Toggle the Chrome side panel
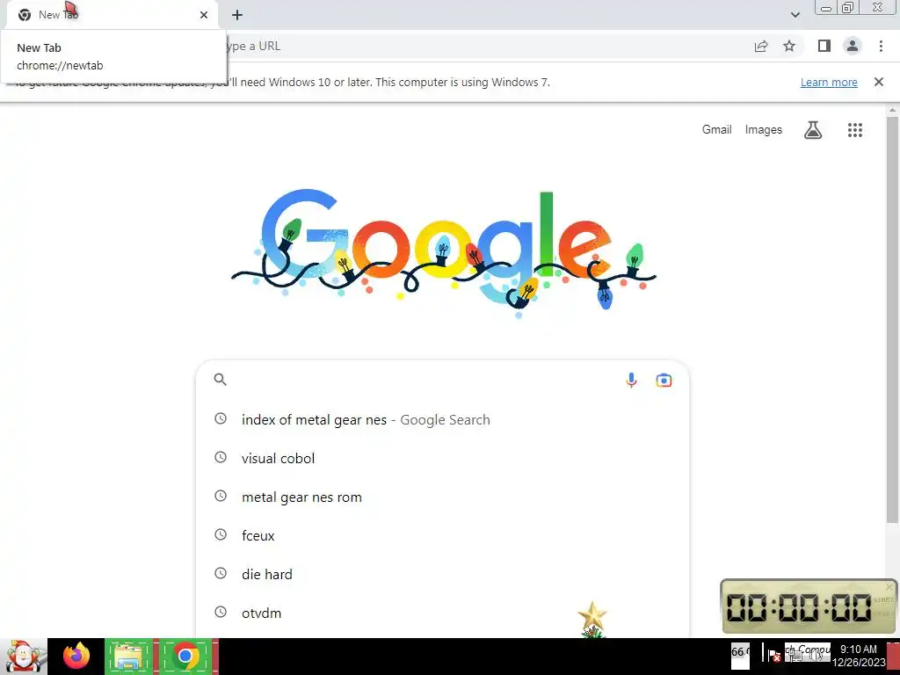900x675 pixels. [824, 46]
